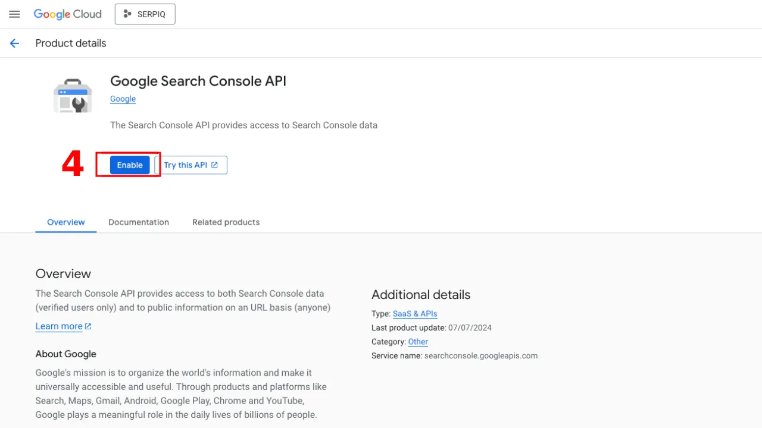This screenshot has height=428, width=762.
Task: Open the SaaS & APIs type link
Action: pos(415,314)
